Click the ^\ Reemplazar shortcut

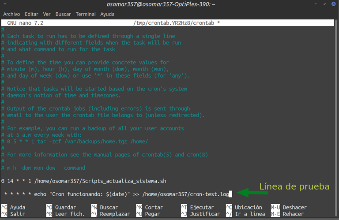(110, 214)
